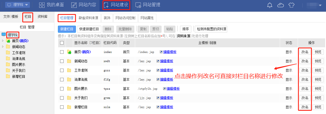Screen dimensions: 326x114
Task: Click the notification bell icon
Action: [270, 5]
